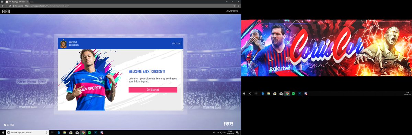The width and height of the screenshot is (412, 135).
Task: Click the secure padlock in the address bar
Action: [14, 6]
